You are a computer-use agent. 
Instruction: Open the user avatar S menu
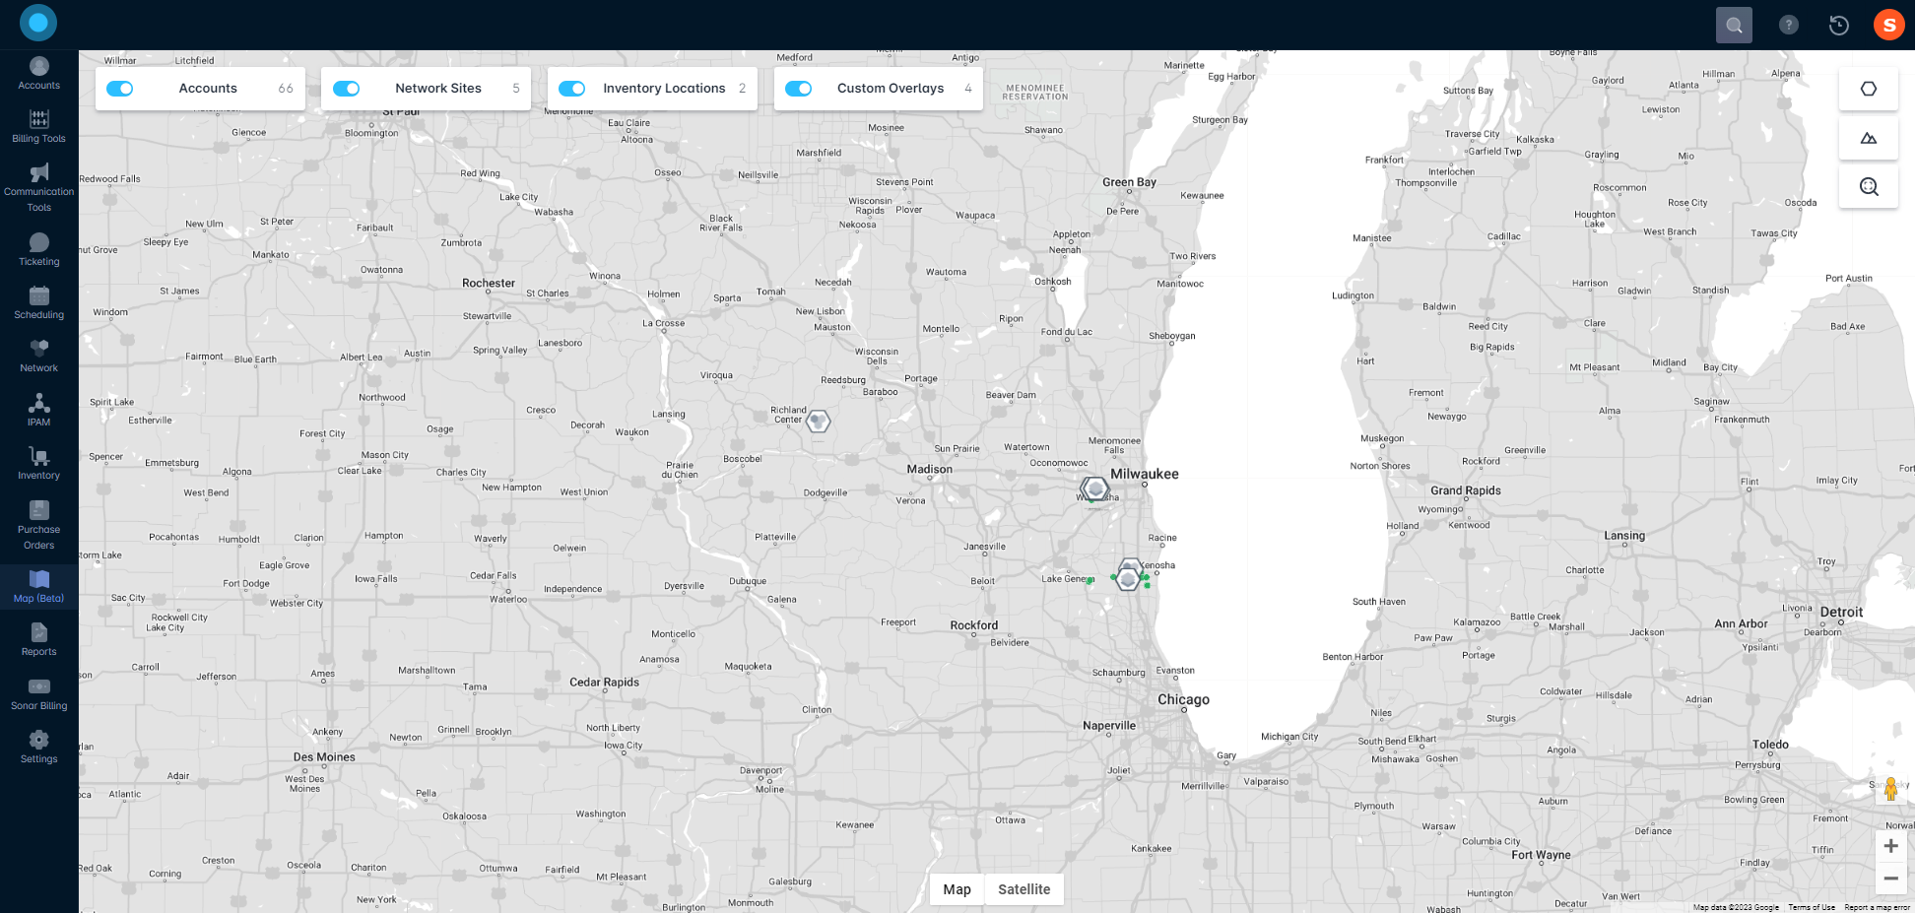[x=1889, y=25]
